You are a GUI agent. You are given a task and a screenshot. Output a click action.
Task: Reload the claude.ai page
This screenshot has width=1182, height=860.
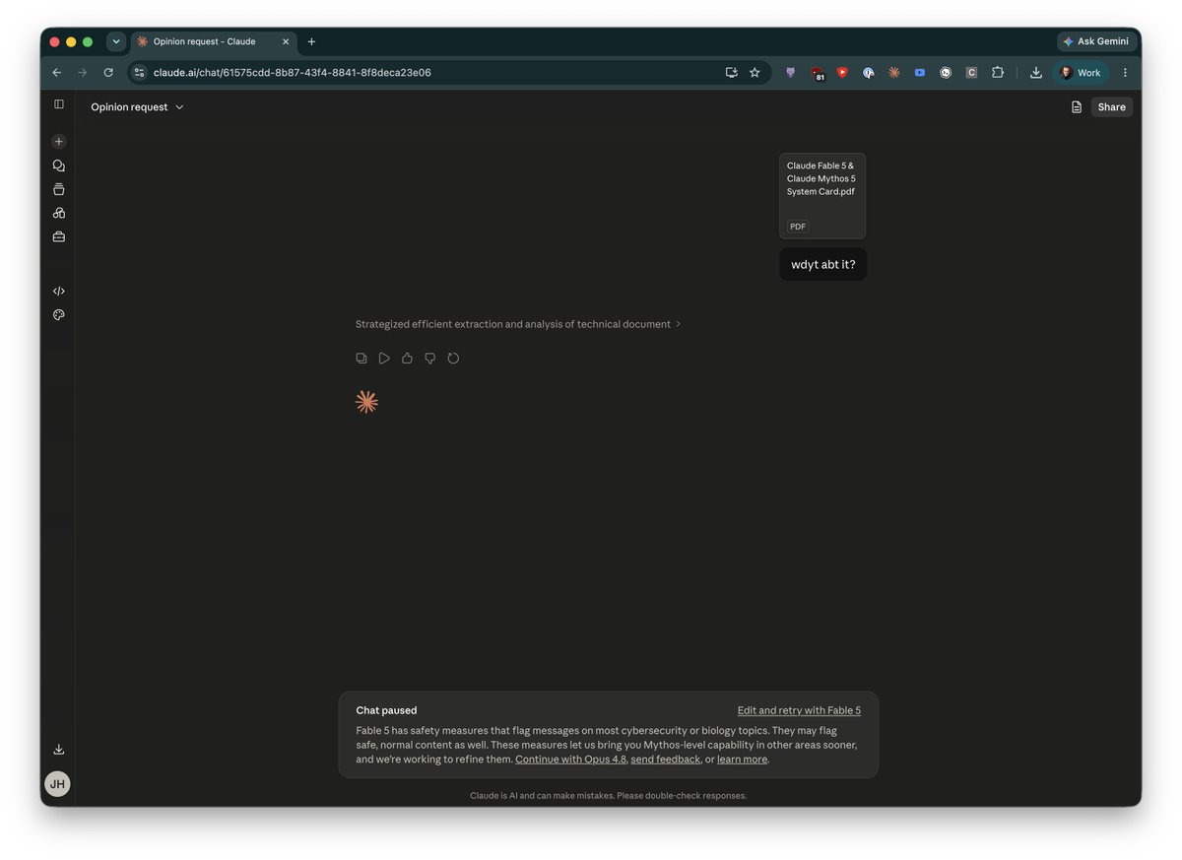click(x=108, y=73)
